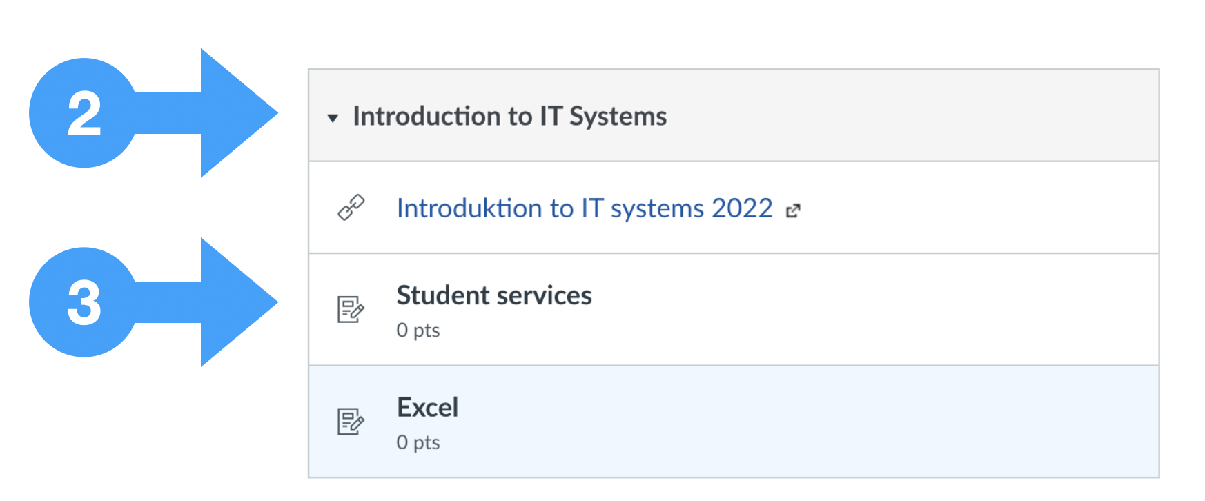The image size is (1205, 501).
Task: Click the gray module header bar
Action: coord(734,115)
